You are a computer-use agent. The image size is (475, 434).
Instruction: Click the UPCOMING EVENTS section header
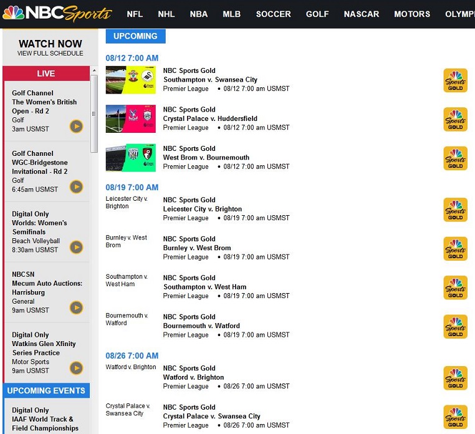point(46,390)
